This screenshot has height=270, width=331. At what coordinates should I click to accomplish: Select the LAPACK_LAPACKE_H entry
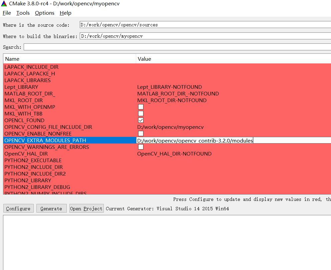[x=30, y=74]
